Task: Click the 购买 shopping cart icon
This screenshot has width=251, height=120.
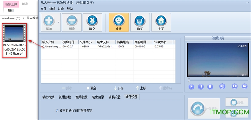Action: coord(140,20)
